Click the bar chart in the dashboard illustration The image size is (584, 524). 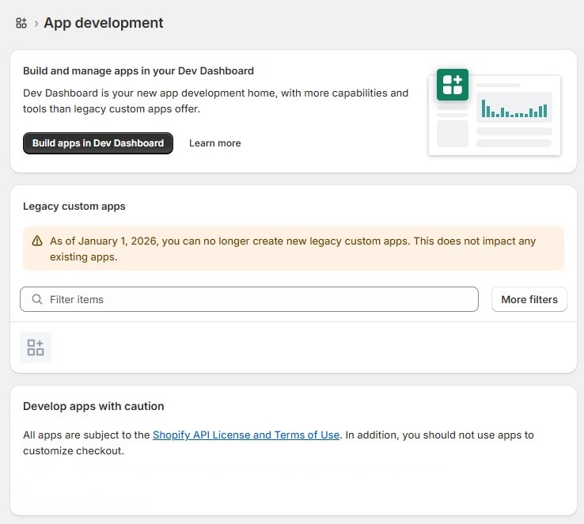(x=514, y=108)
